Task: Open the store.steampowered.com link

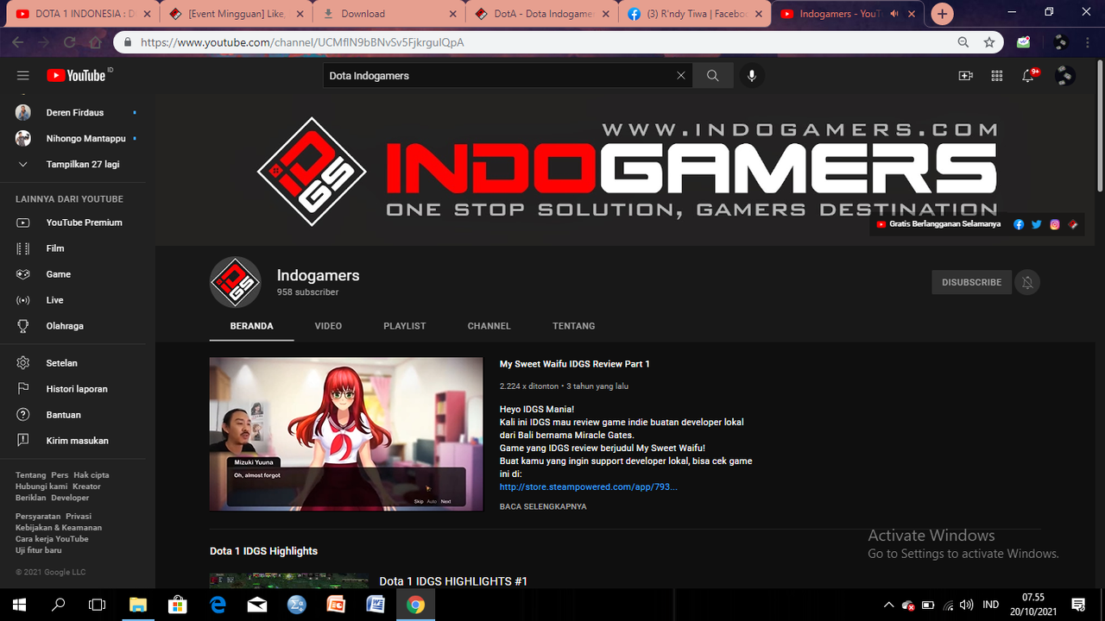Action: [x=589, y=487]
